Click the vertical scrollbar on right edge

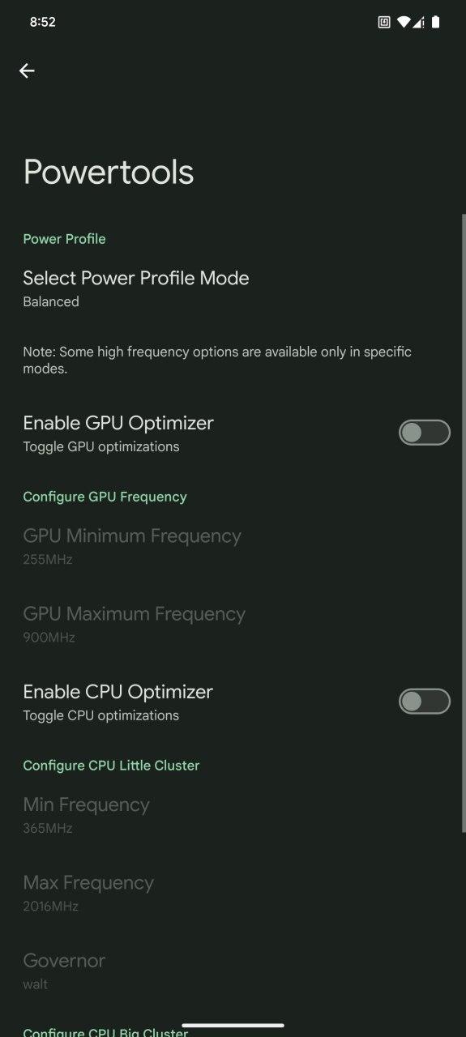[464, 523]
